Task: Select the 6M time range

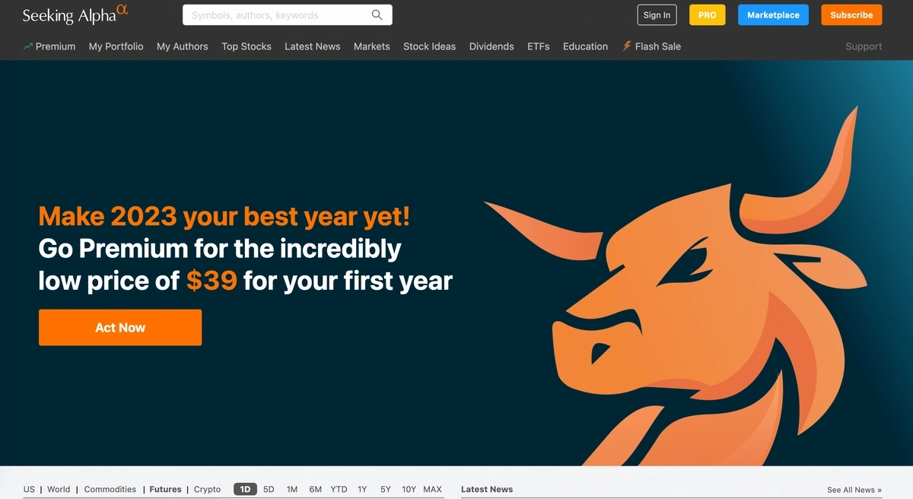Action: 316,490
